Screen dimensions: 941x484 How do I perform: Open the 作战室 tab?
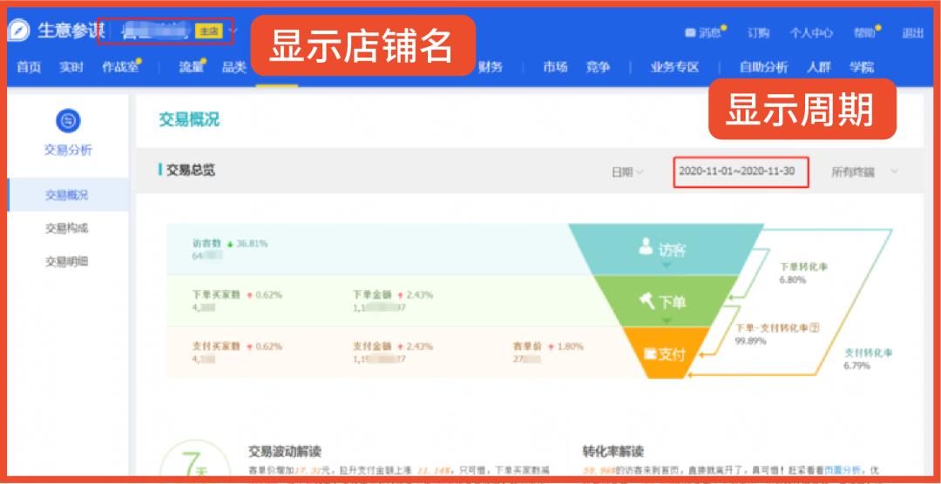click(x=120, y=67)
